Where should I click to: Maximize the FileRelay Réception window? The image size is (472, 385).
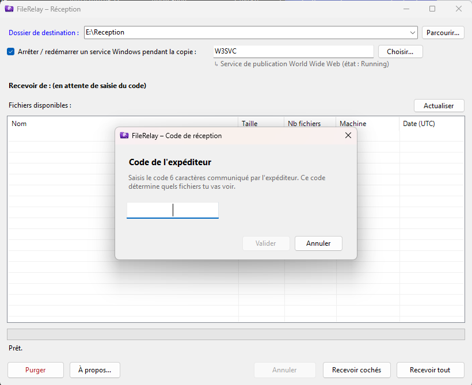click(432, 9)
